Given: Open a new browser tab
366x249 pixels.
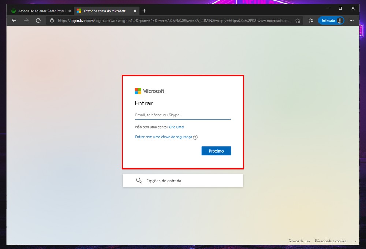Looking at the screenshot, I should (145, 11).
